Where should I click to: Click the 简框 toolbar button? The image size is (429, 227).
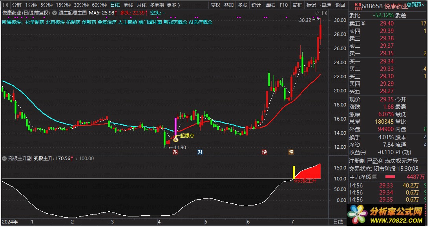tap(298, 5)
